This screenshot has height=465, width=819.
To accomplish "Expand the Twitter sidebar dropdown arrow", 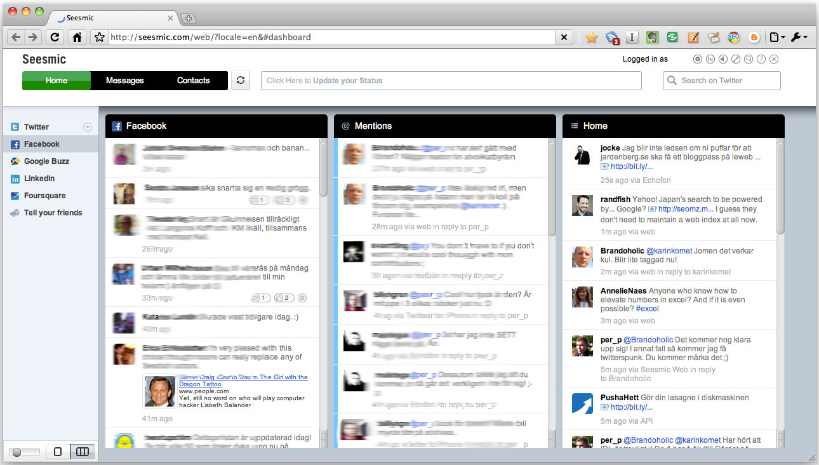I will [x=88, y=127].
